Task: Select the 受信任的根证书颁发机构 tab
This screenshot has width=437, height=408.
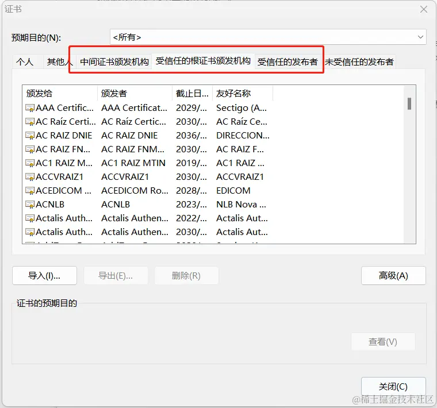Action: click(x=203, y=61)
